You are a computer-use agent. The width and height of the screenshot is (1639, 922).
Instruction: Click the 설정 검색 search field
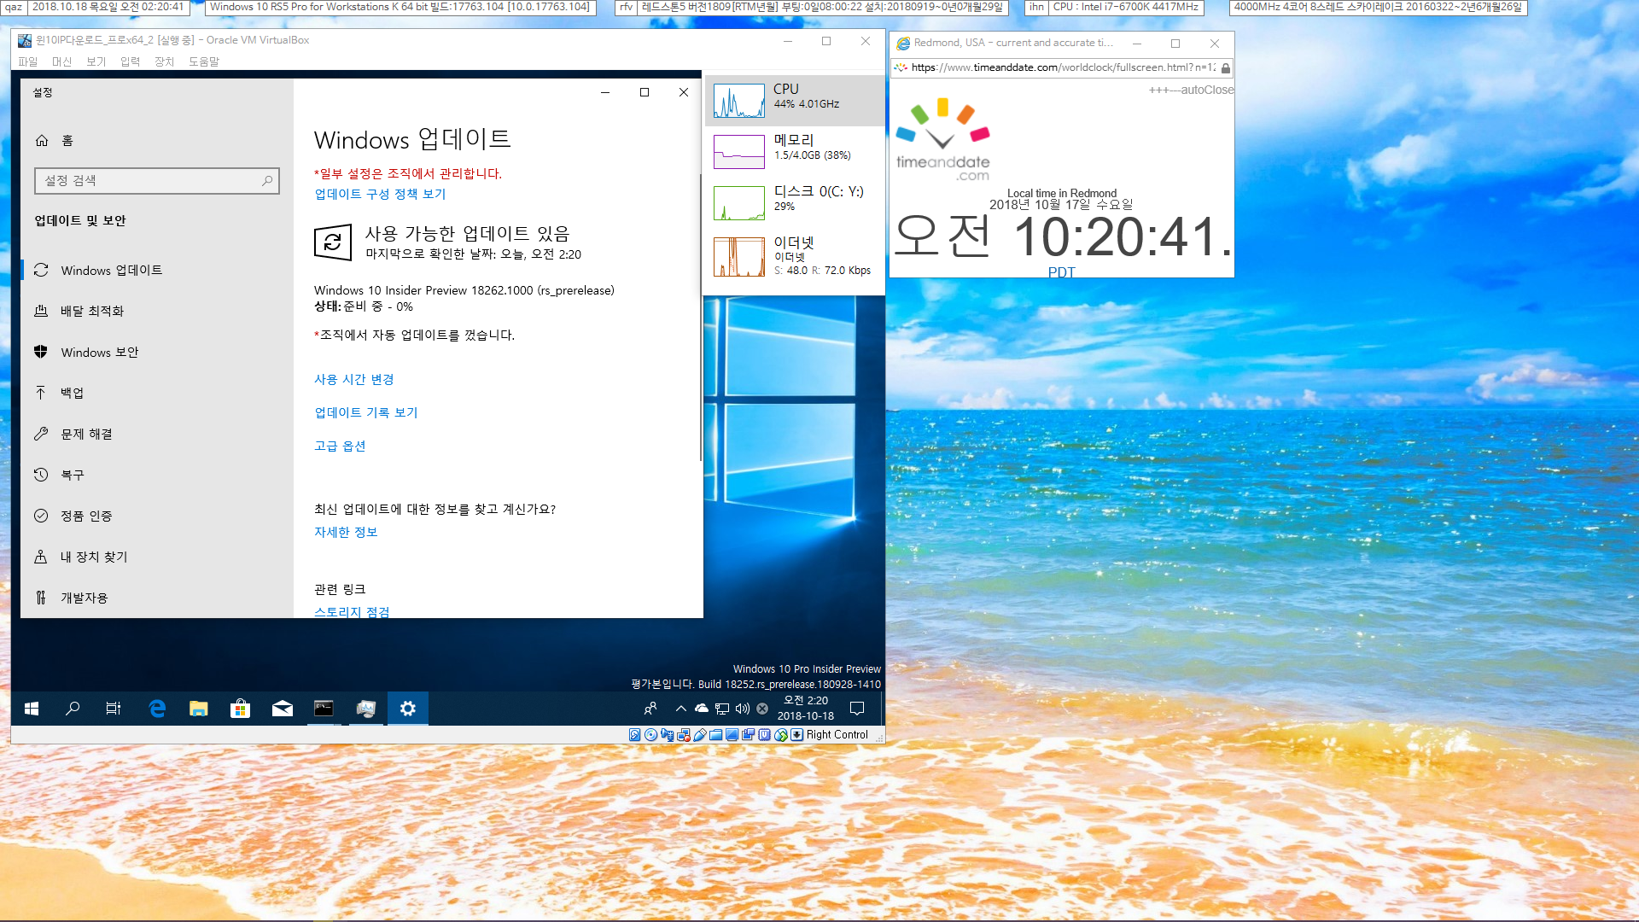click(x=157, y=181)
